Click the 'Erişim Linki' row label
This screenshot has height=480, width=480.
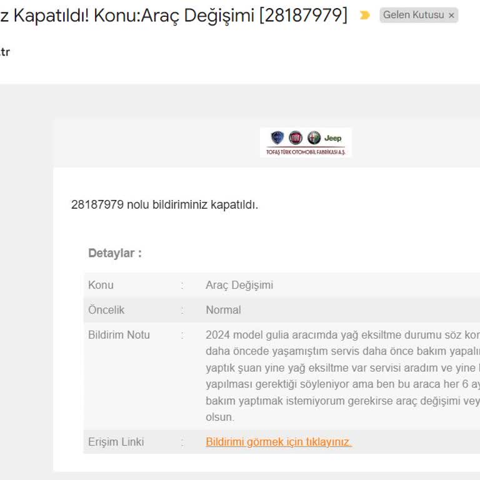[x=116, y=442]
